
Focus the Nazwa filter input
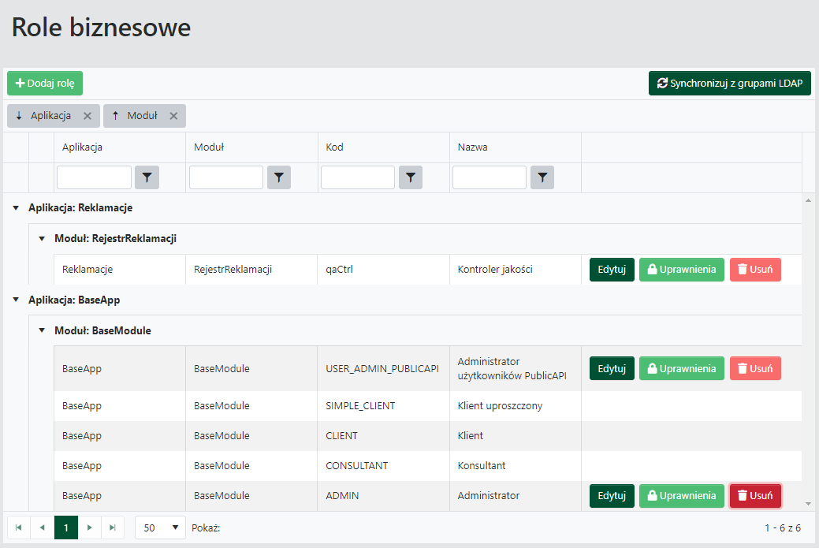[x=490, y=177]
